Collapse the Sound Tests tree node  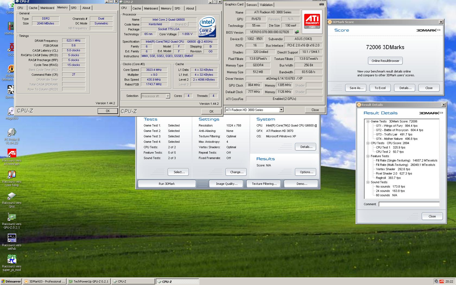tap(368, 182)
